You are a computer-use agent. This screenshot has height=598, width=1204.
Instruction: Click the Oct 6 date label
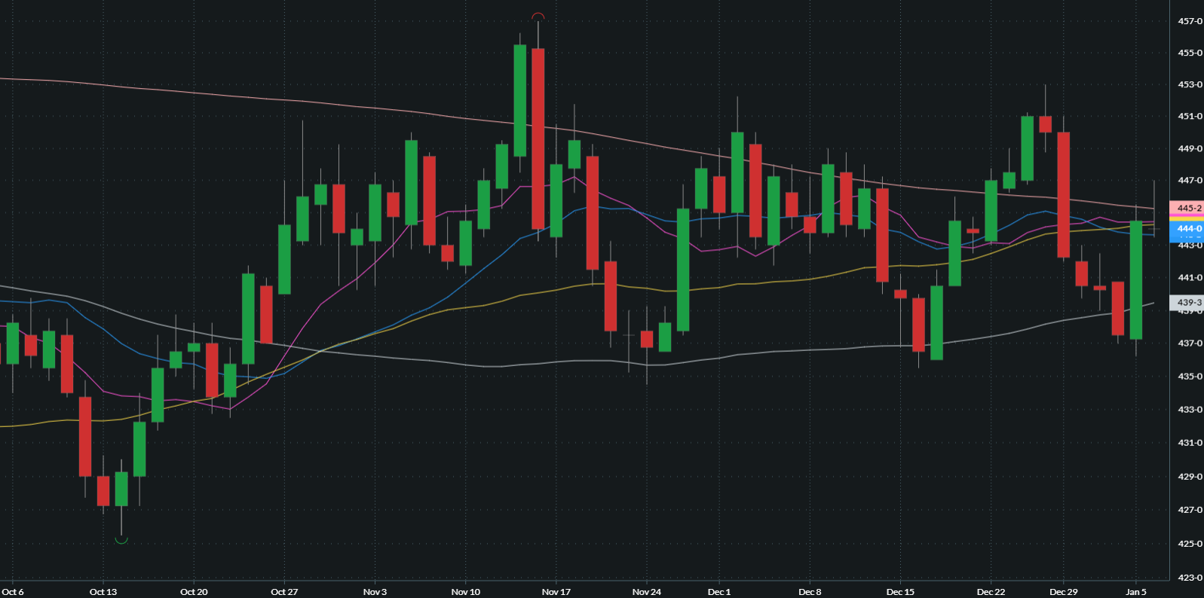coord(13,592)
